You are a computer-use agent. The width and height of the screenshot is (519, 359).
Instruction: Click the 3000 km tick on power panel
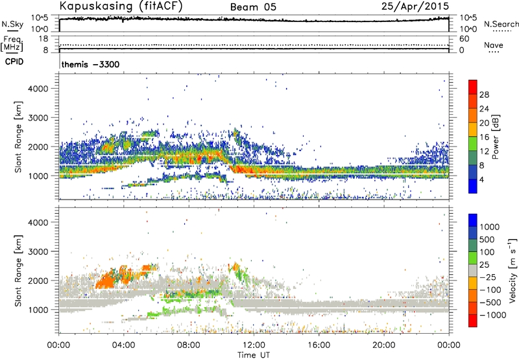pos(38,118)
